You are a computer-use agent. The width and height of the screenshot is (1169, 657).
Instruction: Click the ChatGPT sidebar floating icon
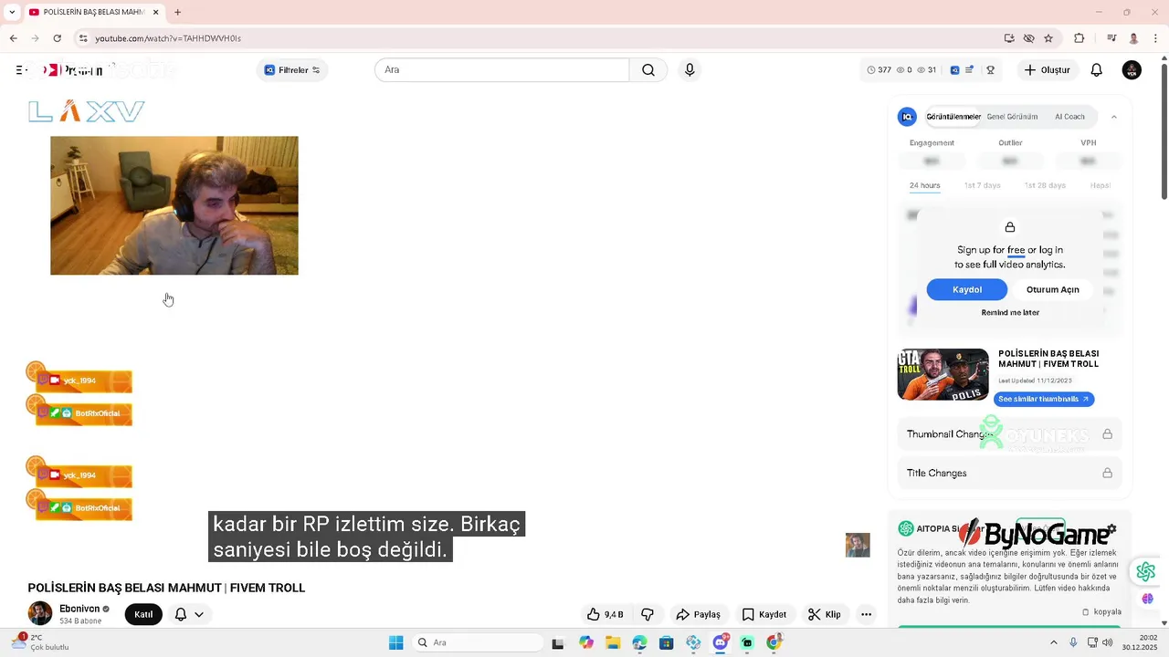1145,572
